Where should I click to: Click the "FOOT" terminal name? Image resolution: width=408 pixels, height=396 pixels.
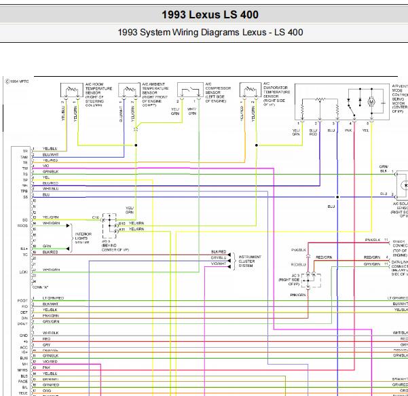coord(22,301)
